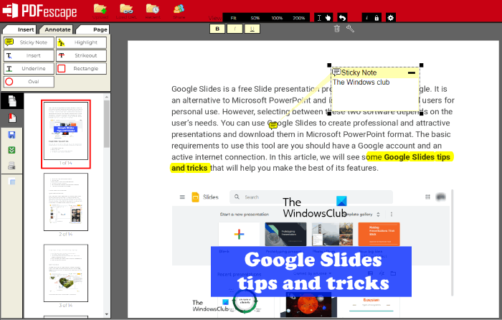502x320 pixels.
Task: Open object properties with the wrench icon
Action: point(350,29)
